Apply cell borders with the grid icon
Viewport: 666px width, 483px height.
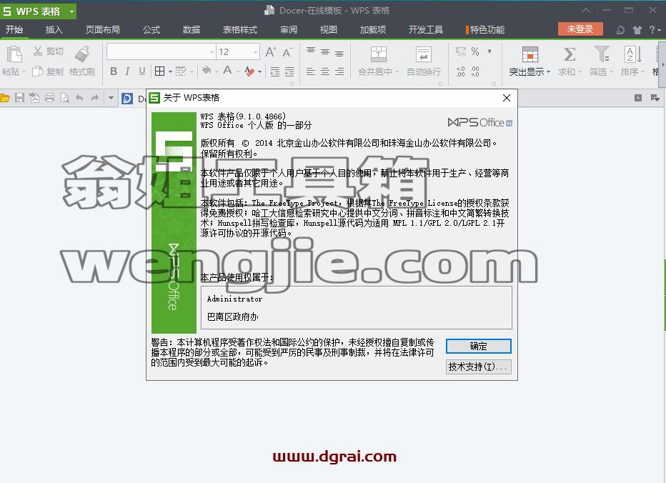pyautogui.click(x=159, y=71)
